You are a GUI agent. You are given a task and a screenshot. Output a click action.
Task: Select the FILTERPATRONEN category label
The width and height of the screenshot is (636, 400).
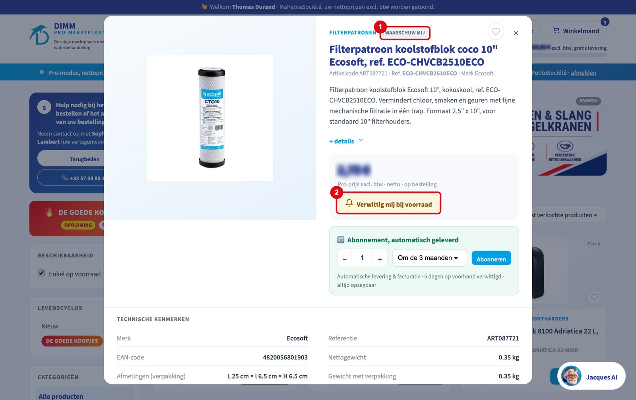point(353,33)
